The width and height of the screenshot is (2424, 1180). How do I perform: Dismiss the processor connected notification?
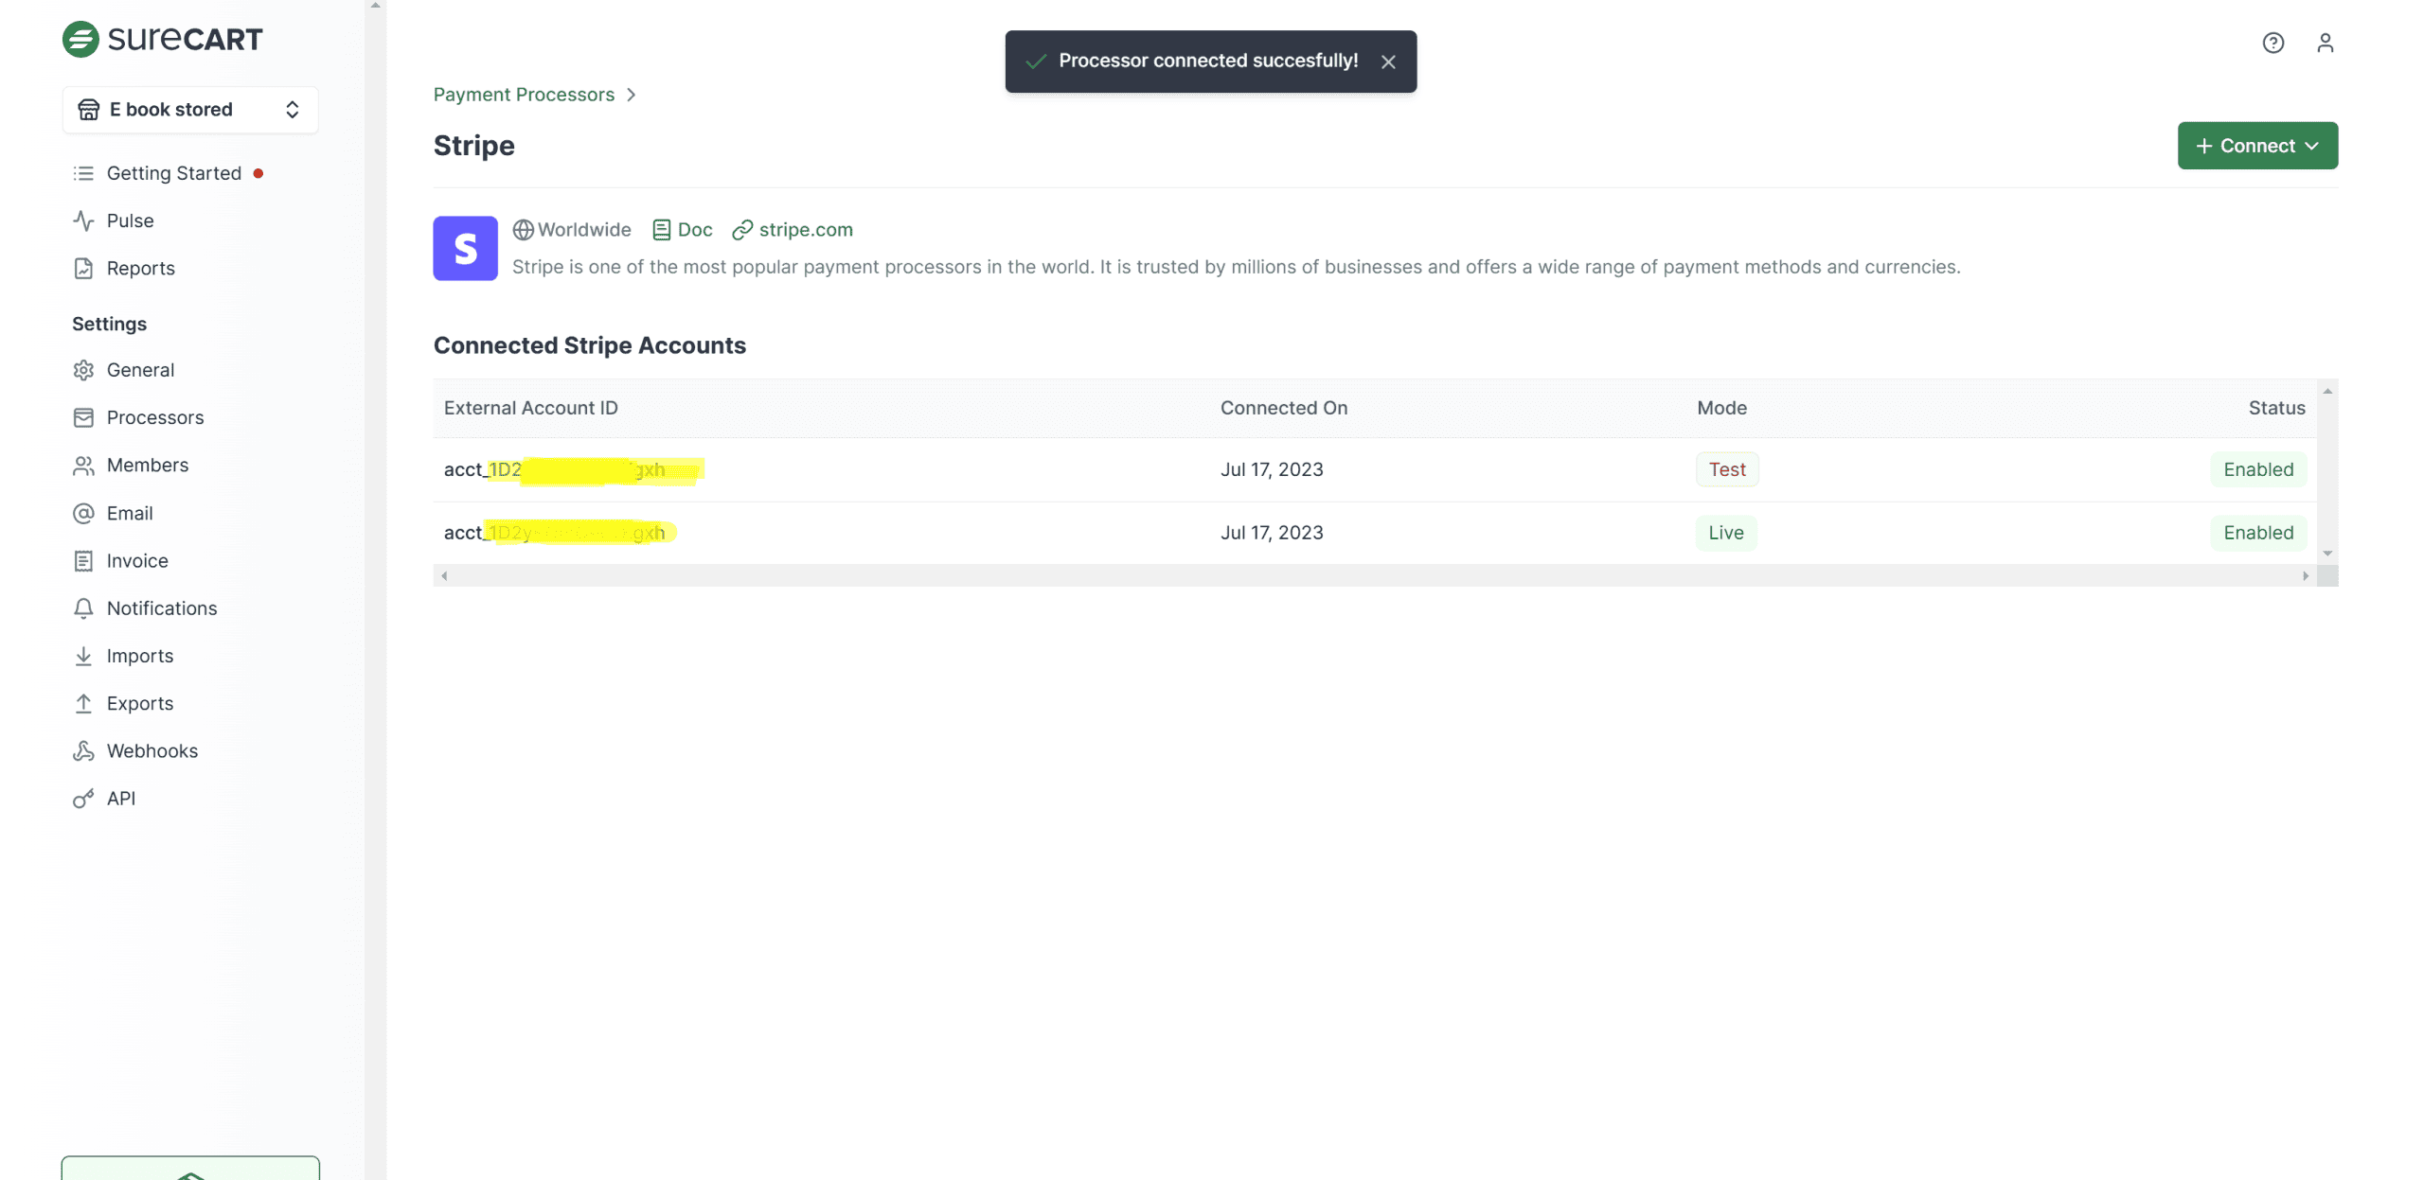tap(1388, 62)
